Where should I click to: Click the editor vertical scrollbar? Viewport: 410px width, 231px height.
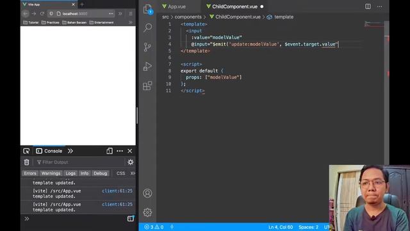coord(386,92)
